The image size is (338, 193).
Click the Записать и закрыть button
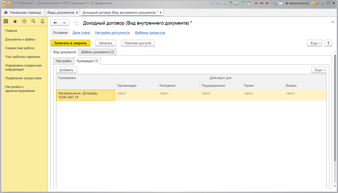(70, 43)
